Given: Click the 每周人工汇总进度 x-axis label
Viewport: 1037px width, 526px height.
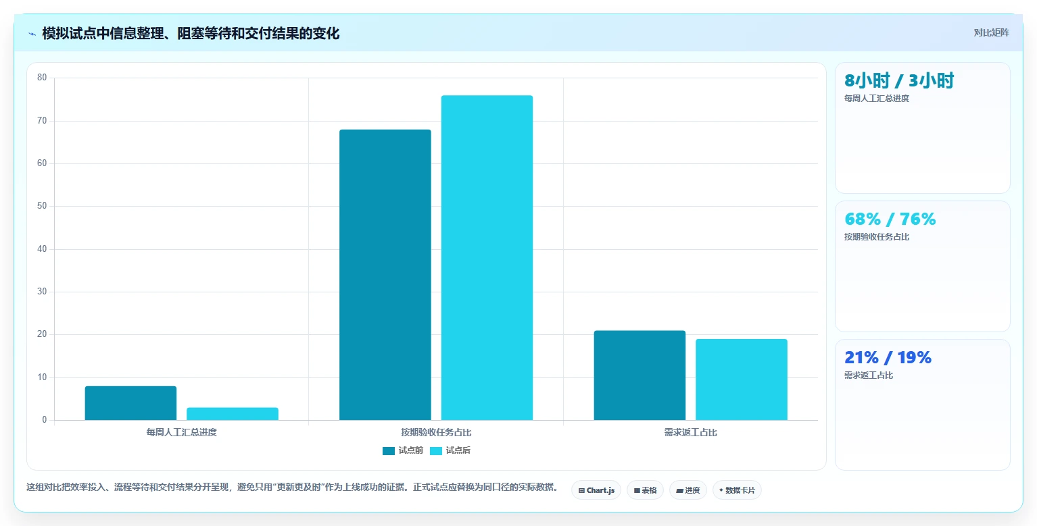Looking at the screenshot, I should point(181,432).
